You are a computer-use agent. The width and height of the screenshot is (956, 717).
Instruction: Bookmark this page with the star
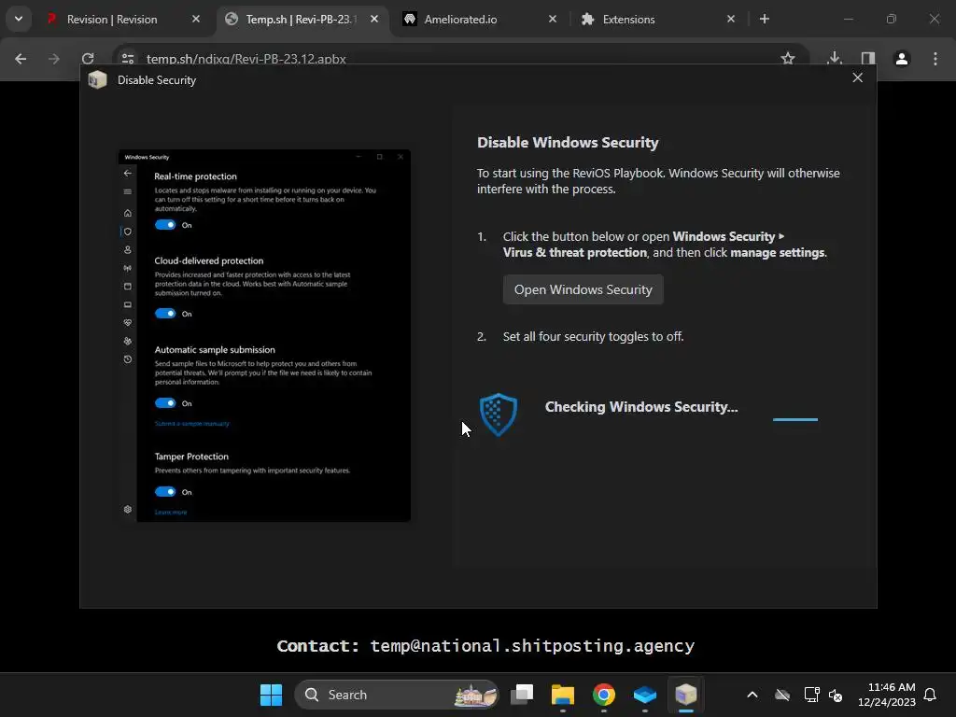coord(788,59)
